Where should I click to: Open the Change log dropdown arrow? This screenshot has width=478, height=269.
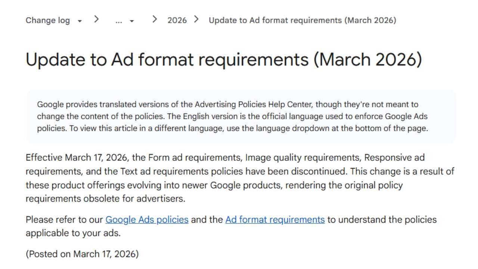(80, 21)
